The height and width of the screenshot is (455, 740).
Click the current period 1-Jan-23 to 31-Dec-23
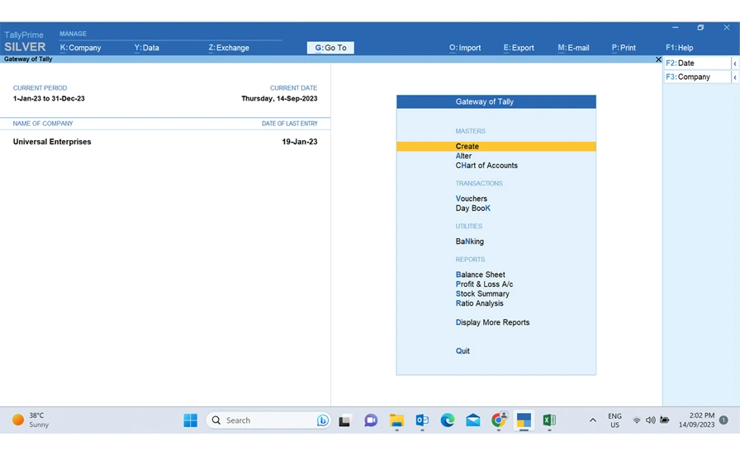[49, 98]
